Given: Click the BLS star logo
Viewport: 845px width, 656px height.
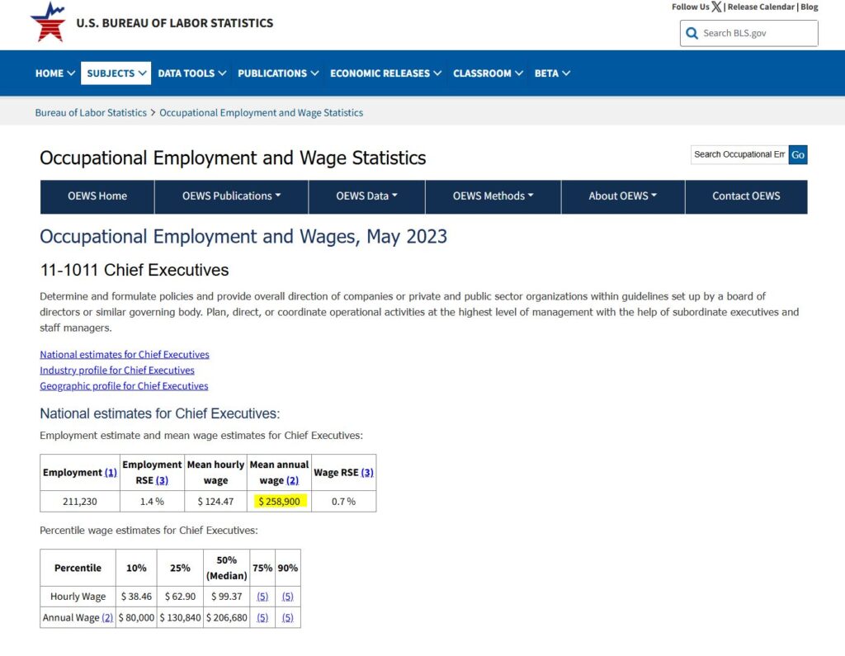Looking at the screenshot, I should click(48, 22).
